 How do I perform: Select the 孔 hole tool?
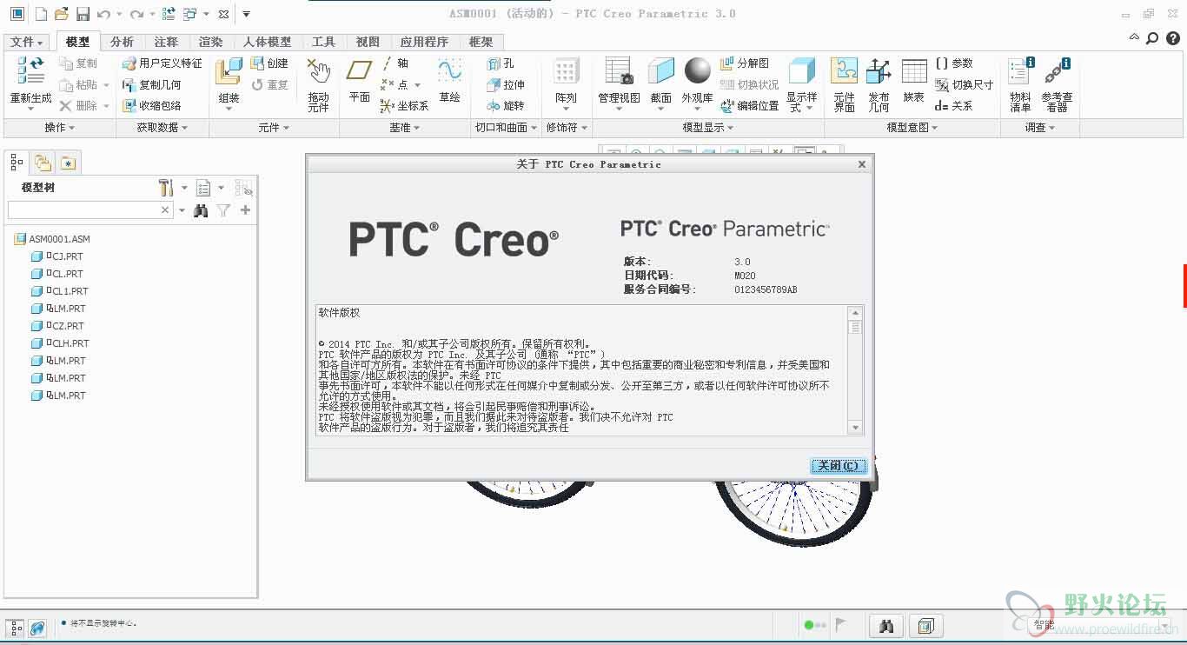501,63
